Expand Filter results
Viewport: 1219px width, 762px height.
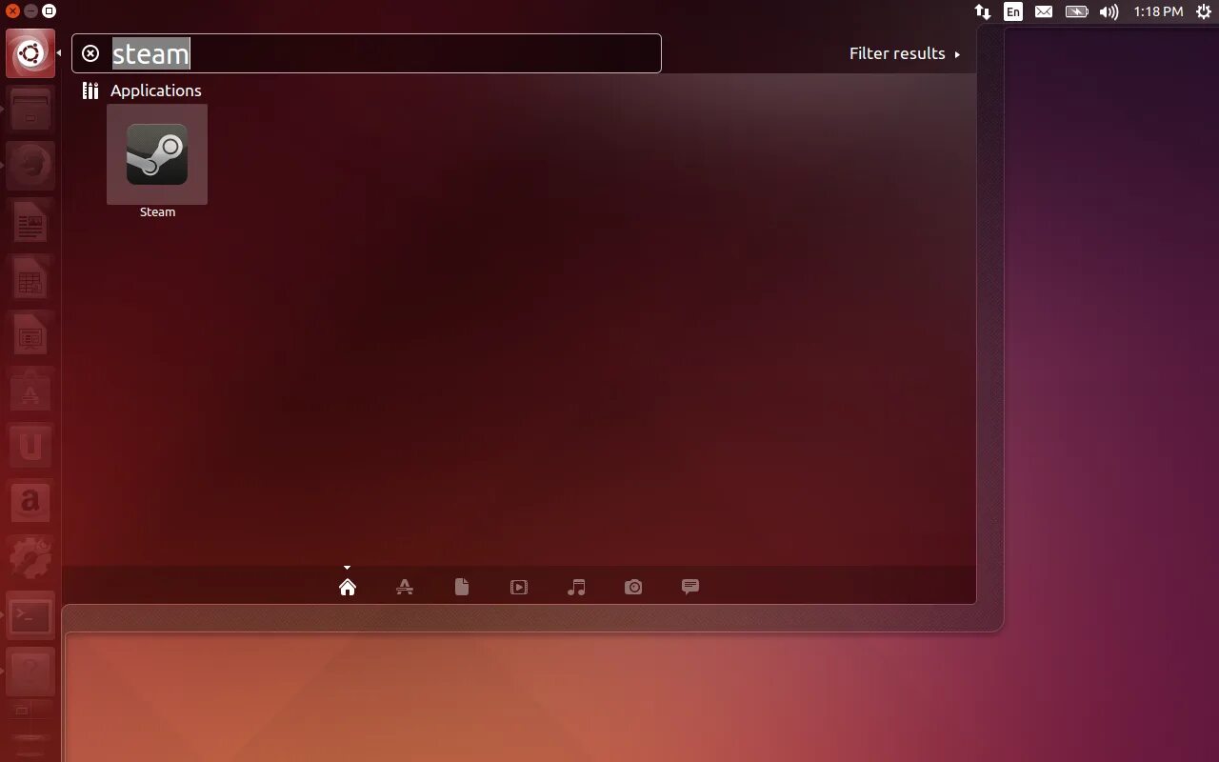904,53
